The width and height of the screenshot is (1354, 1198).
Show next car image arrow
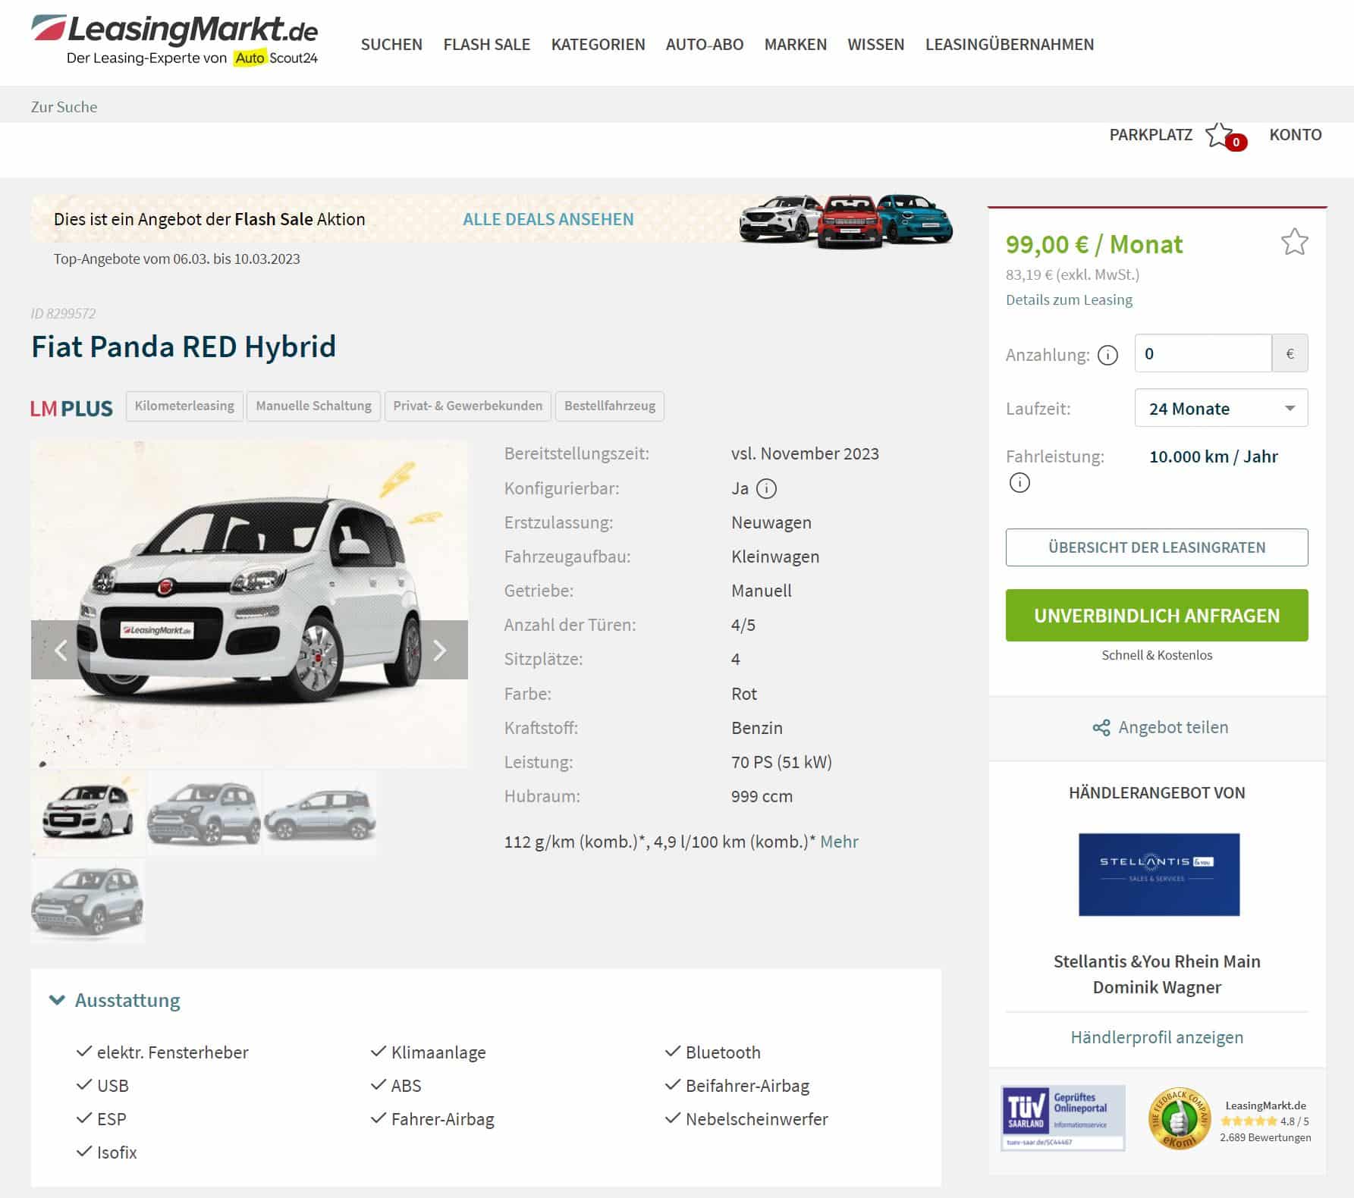point(438,650)
